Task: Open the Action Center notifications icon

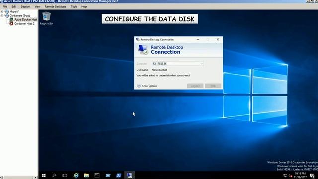Action: click(312, 175)
